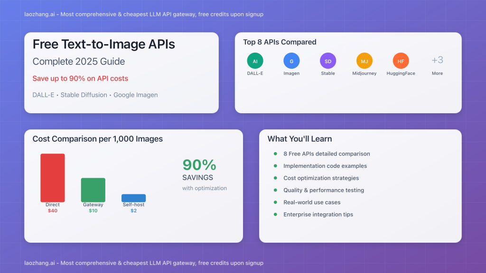Screen dimensions: 486x273
Task: Click the 'Direct' bar label
Action: [53, 205]
